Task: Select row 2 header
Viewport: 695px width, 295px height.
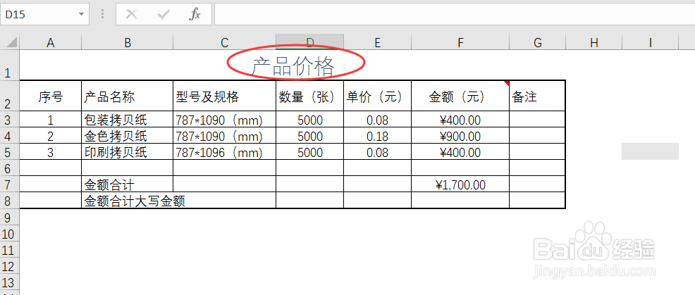Action: click(x=10, y=96)
